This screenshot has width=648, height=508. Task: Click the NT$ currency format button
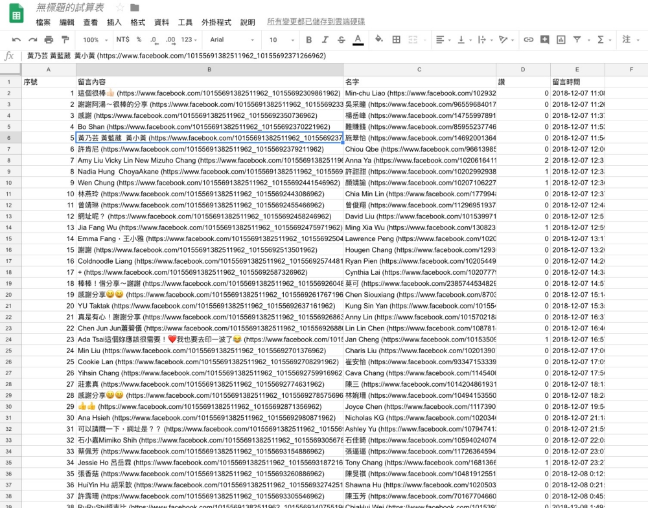pos(122,40)
